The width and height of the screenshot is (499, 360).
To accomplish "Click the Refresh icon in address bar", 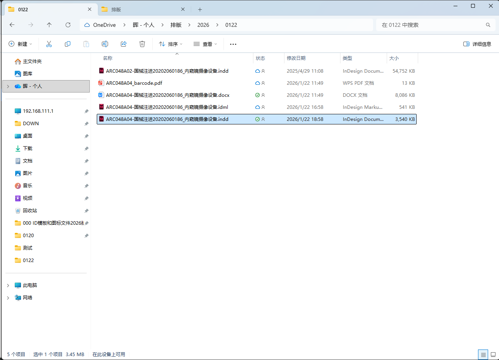I will point(68,24).
